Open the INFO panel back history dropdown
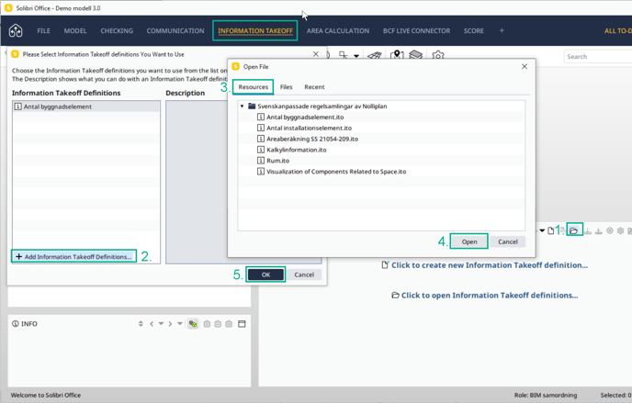 (x=161, y=324)
